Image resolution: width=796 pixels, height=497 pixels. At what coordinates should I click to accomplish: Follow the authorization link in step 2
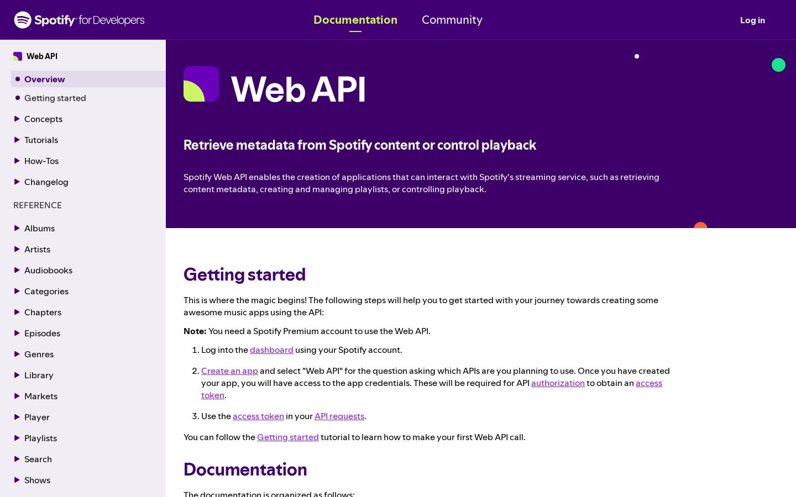coord(558,383)
